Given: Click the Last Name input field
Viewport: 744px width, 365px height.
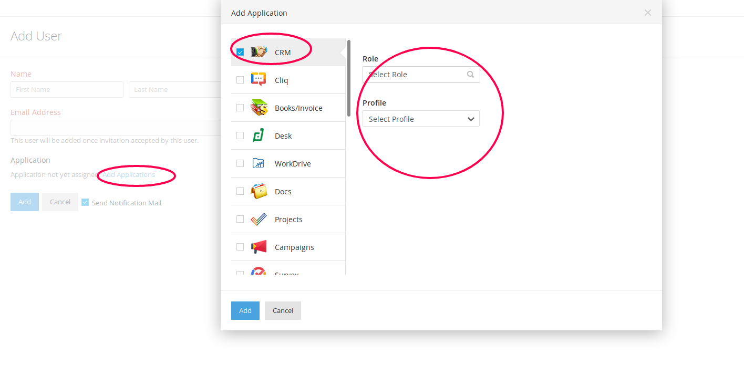Looking at the screenshot, I should [x=175, y=89].
